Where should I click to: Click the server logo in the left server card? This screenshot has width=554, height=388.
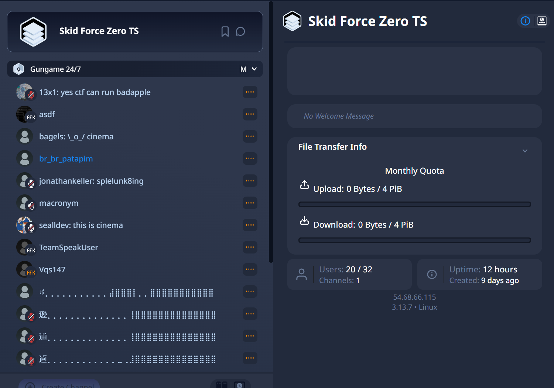(33, 32)
